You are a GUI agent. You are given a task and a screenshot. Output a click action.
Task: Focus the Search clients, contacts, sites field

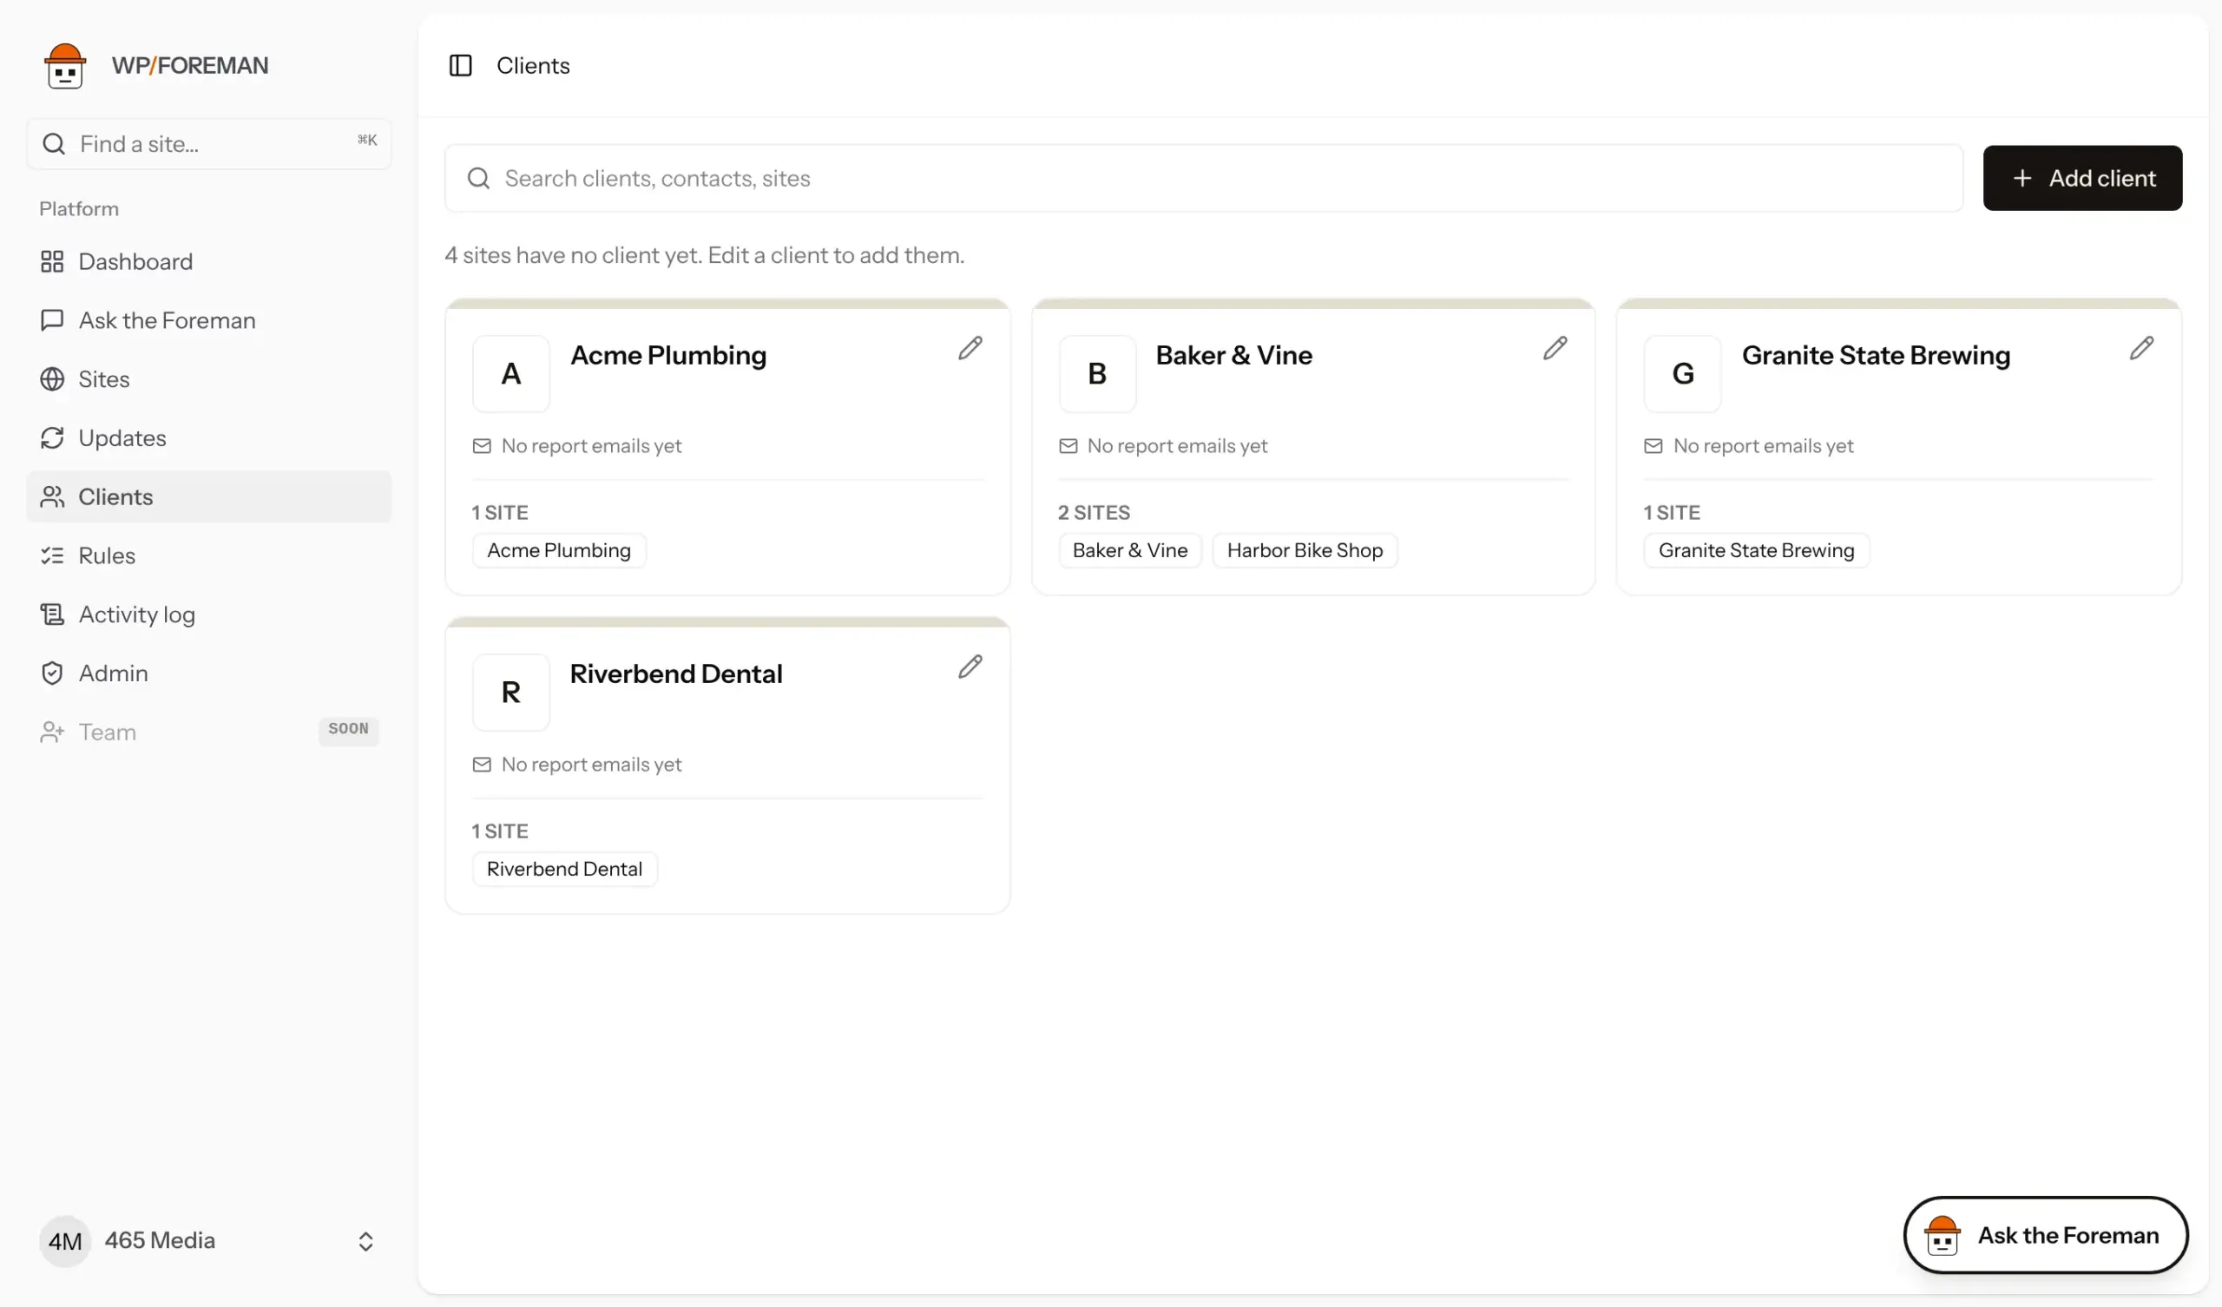coord(1204,178)
